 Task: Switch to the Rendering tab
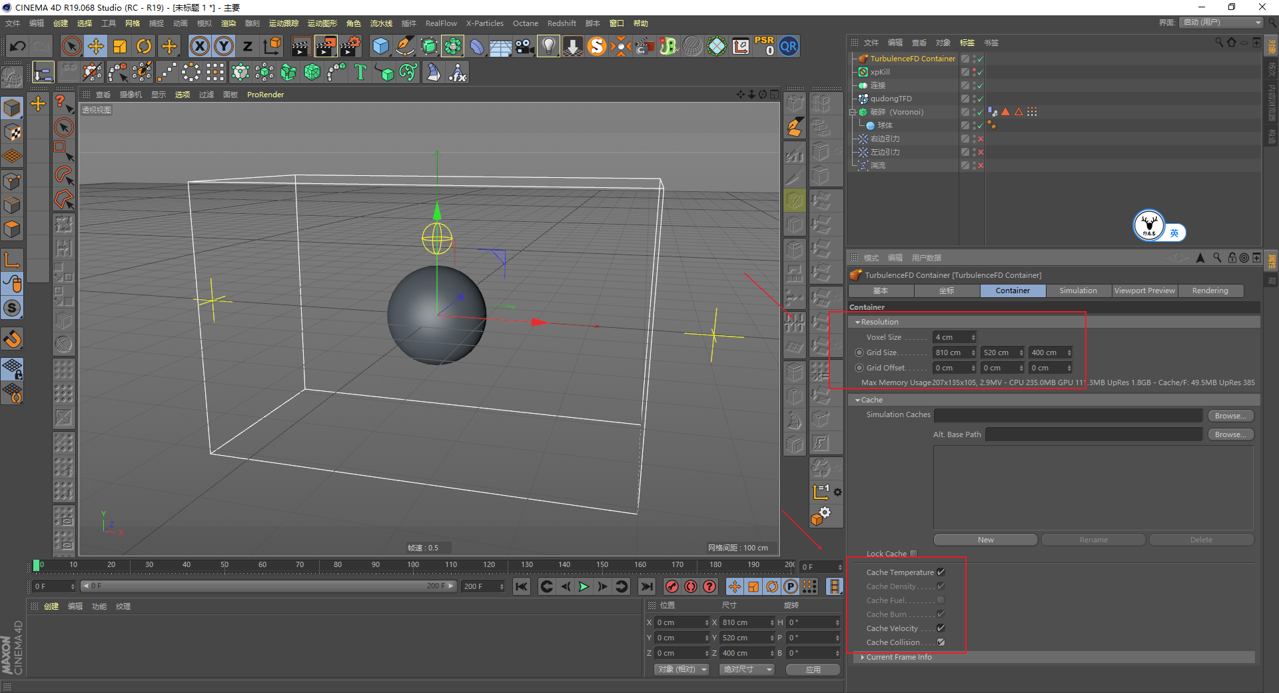[1210, 291]
